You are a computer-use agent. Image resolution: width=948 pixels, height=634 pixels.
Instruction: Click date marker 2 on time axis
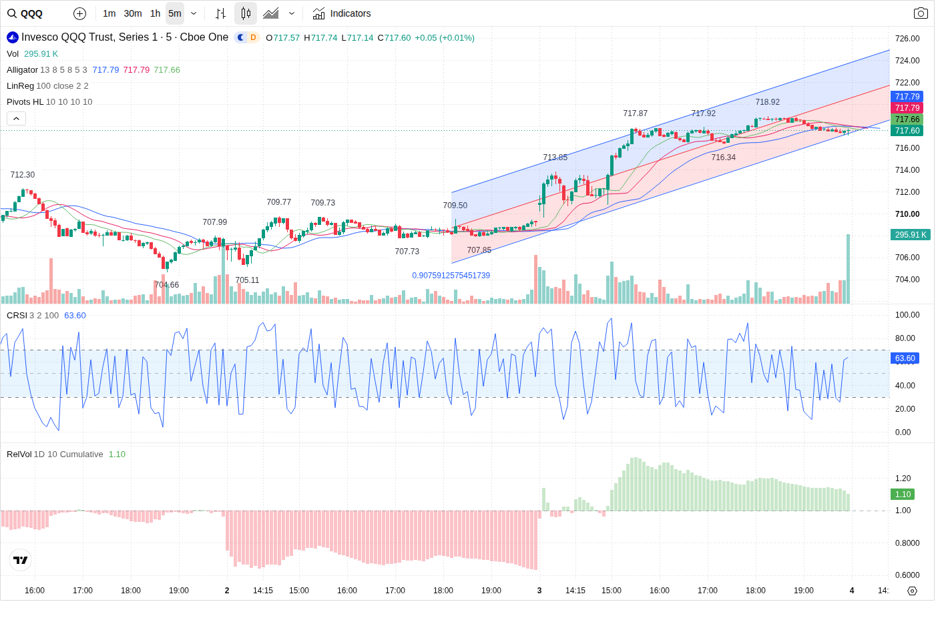(227, 591)
